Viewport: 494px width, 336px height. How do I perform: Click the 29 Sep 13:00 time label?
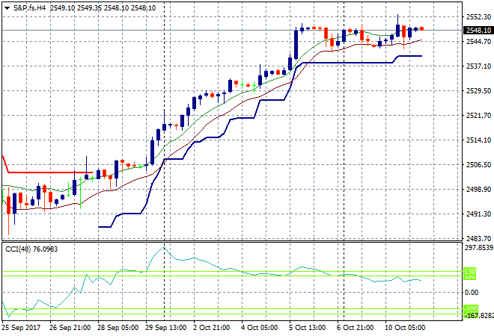pyautogui.click(x=165, y=328)
